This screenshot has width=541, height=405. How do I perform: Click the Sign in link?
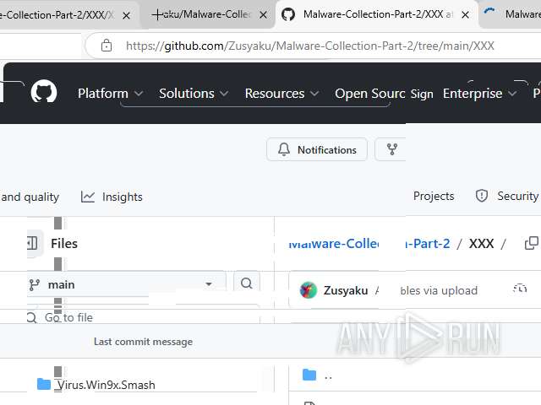(x=422, y=94)
